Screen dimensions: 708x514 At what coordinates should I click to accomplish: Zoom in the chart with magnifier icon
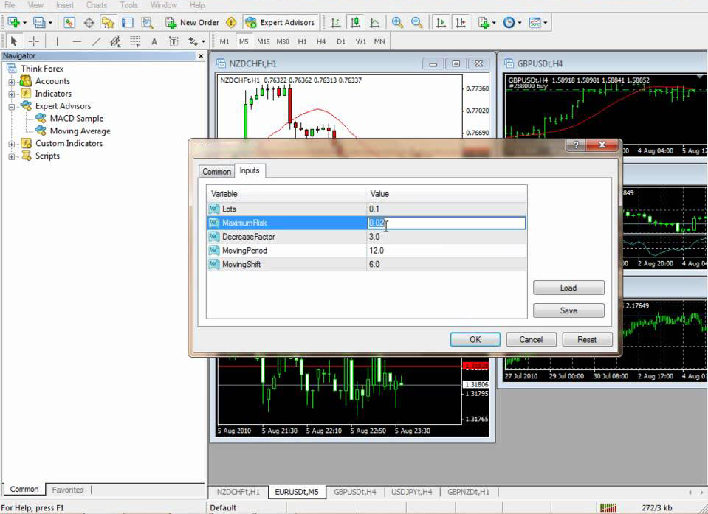point(398,23)
